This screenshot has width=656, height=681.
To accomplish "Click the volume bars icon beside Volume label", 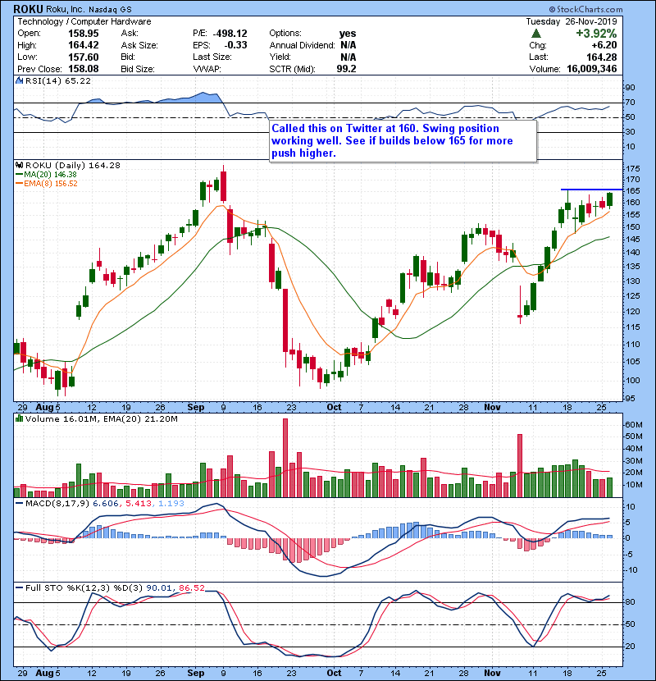I will 19,418.
